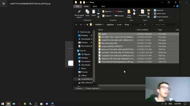Click the Rename button in ribbon
Viewport: 190px width, 106px height.
coord(119,16)
